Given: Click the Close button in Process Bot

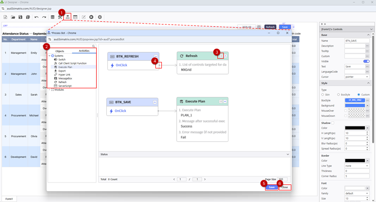Looking at the screenshot, I should [285, 187].
